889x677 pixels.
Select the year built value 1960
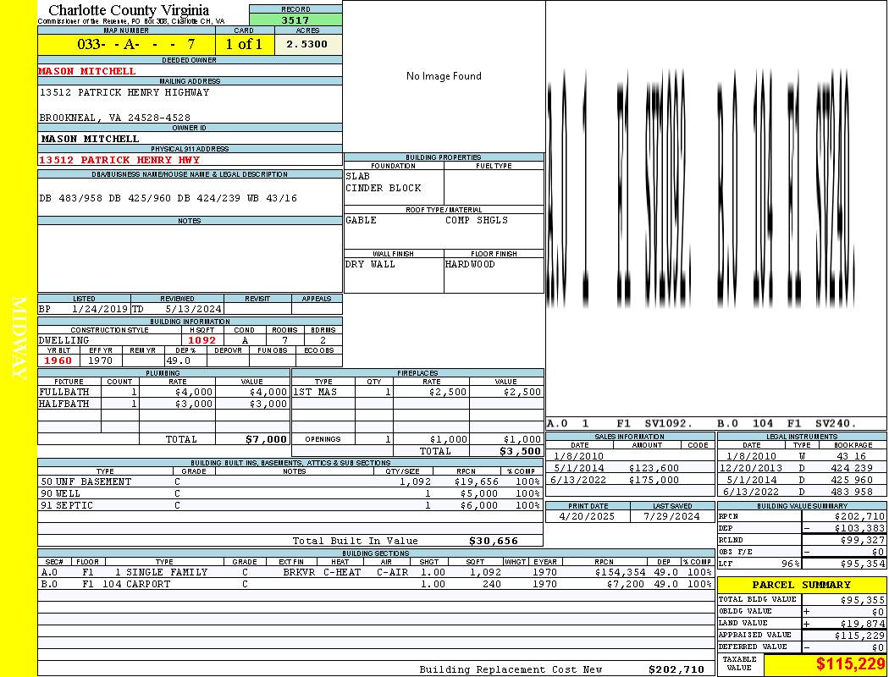[58, 361]
